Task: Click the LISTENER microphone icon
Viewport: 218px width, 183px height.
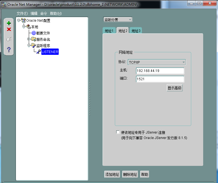Action: 38,52
